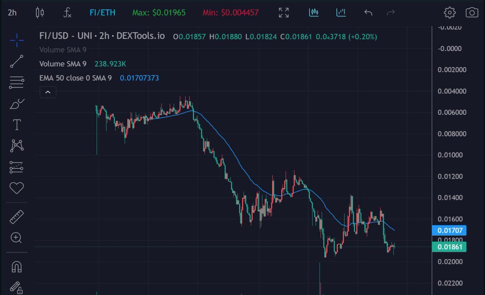Select the text annotation tool
This screenshot has width=485, height=295.
click(16, 125)
